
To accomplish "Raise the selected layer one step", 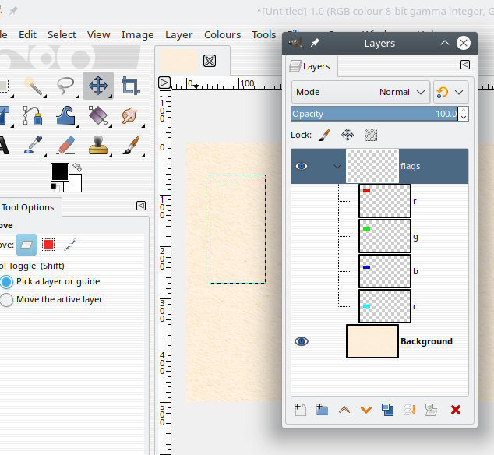I will (x=344, y=410).
